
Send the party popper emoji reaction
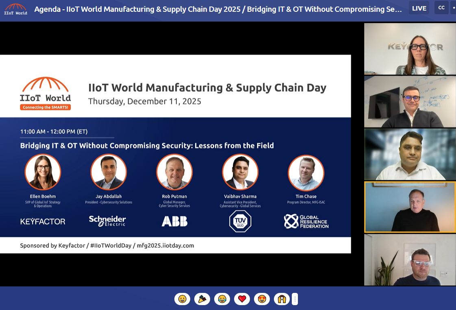202,299
